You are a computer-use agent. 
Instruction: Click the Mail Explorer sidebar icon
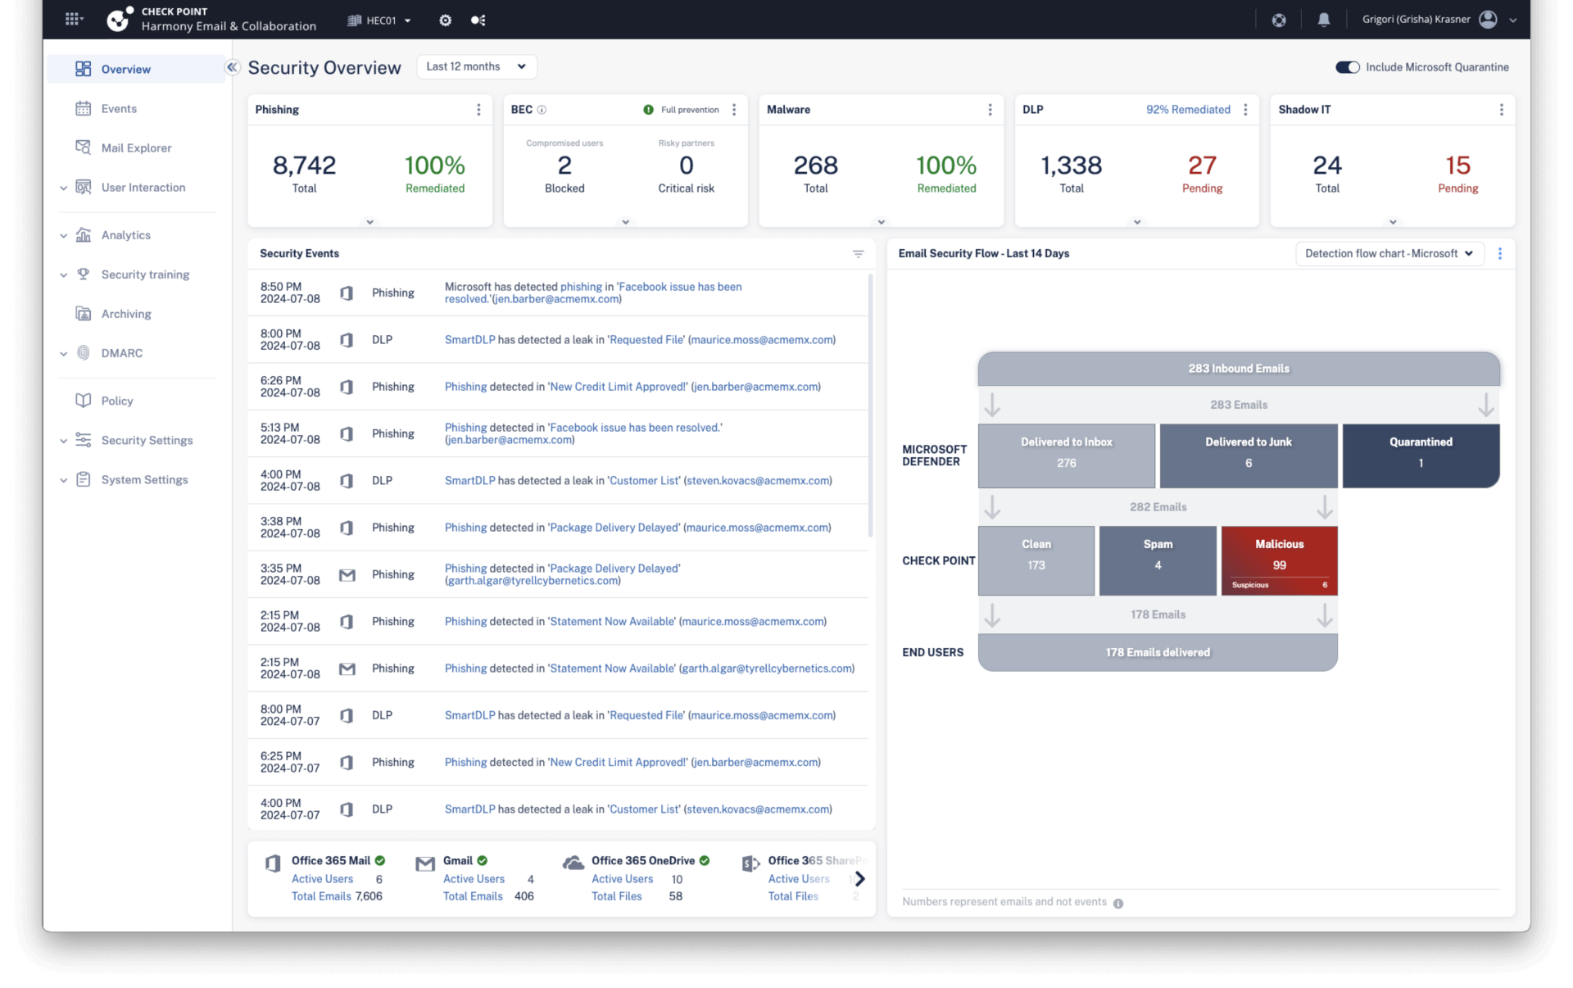pyautogui.click(x=84, y=148)
